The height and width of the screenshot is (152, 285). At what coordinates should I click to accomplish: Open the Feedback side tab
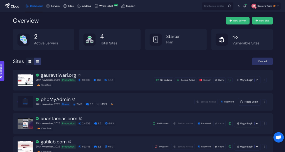click(x=2, y=71)
